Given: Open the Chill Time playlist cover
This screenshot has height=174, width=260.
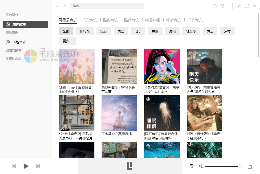Looking at the screenshot, I should pos(77,66).
